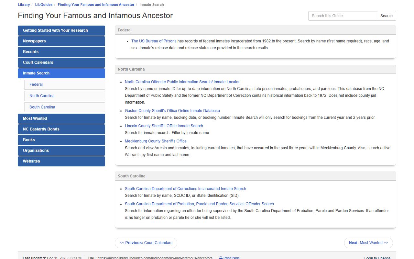Open Mecklenburg County Sheriff's Office link
The width and height of the screenshot is (414, 259).
156,141
